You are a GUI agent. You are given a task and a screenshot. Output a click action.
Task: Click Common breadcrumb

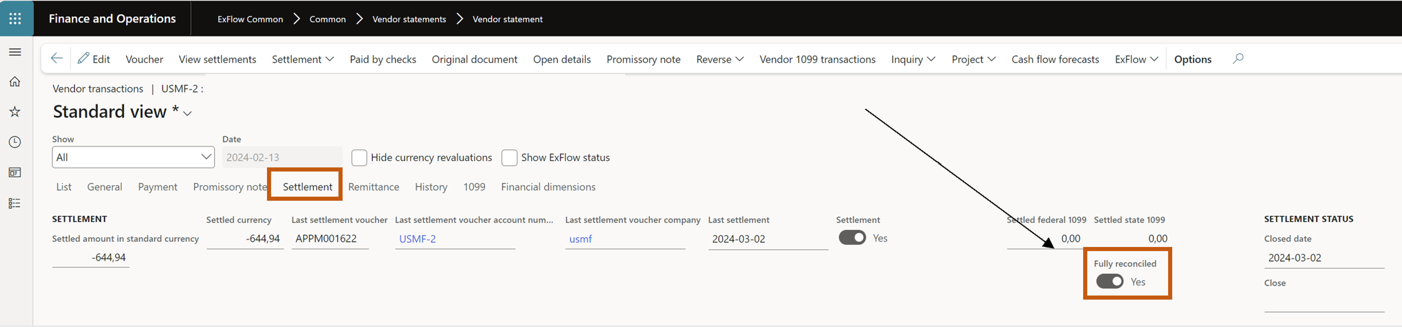coord(328,19)
